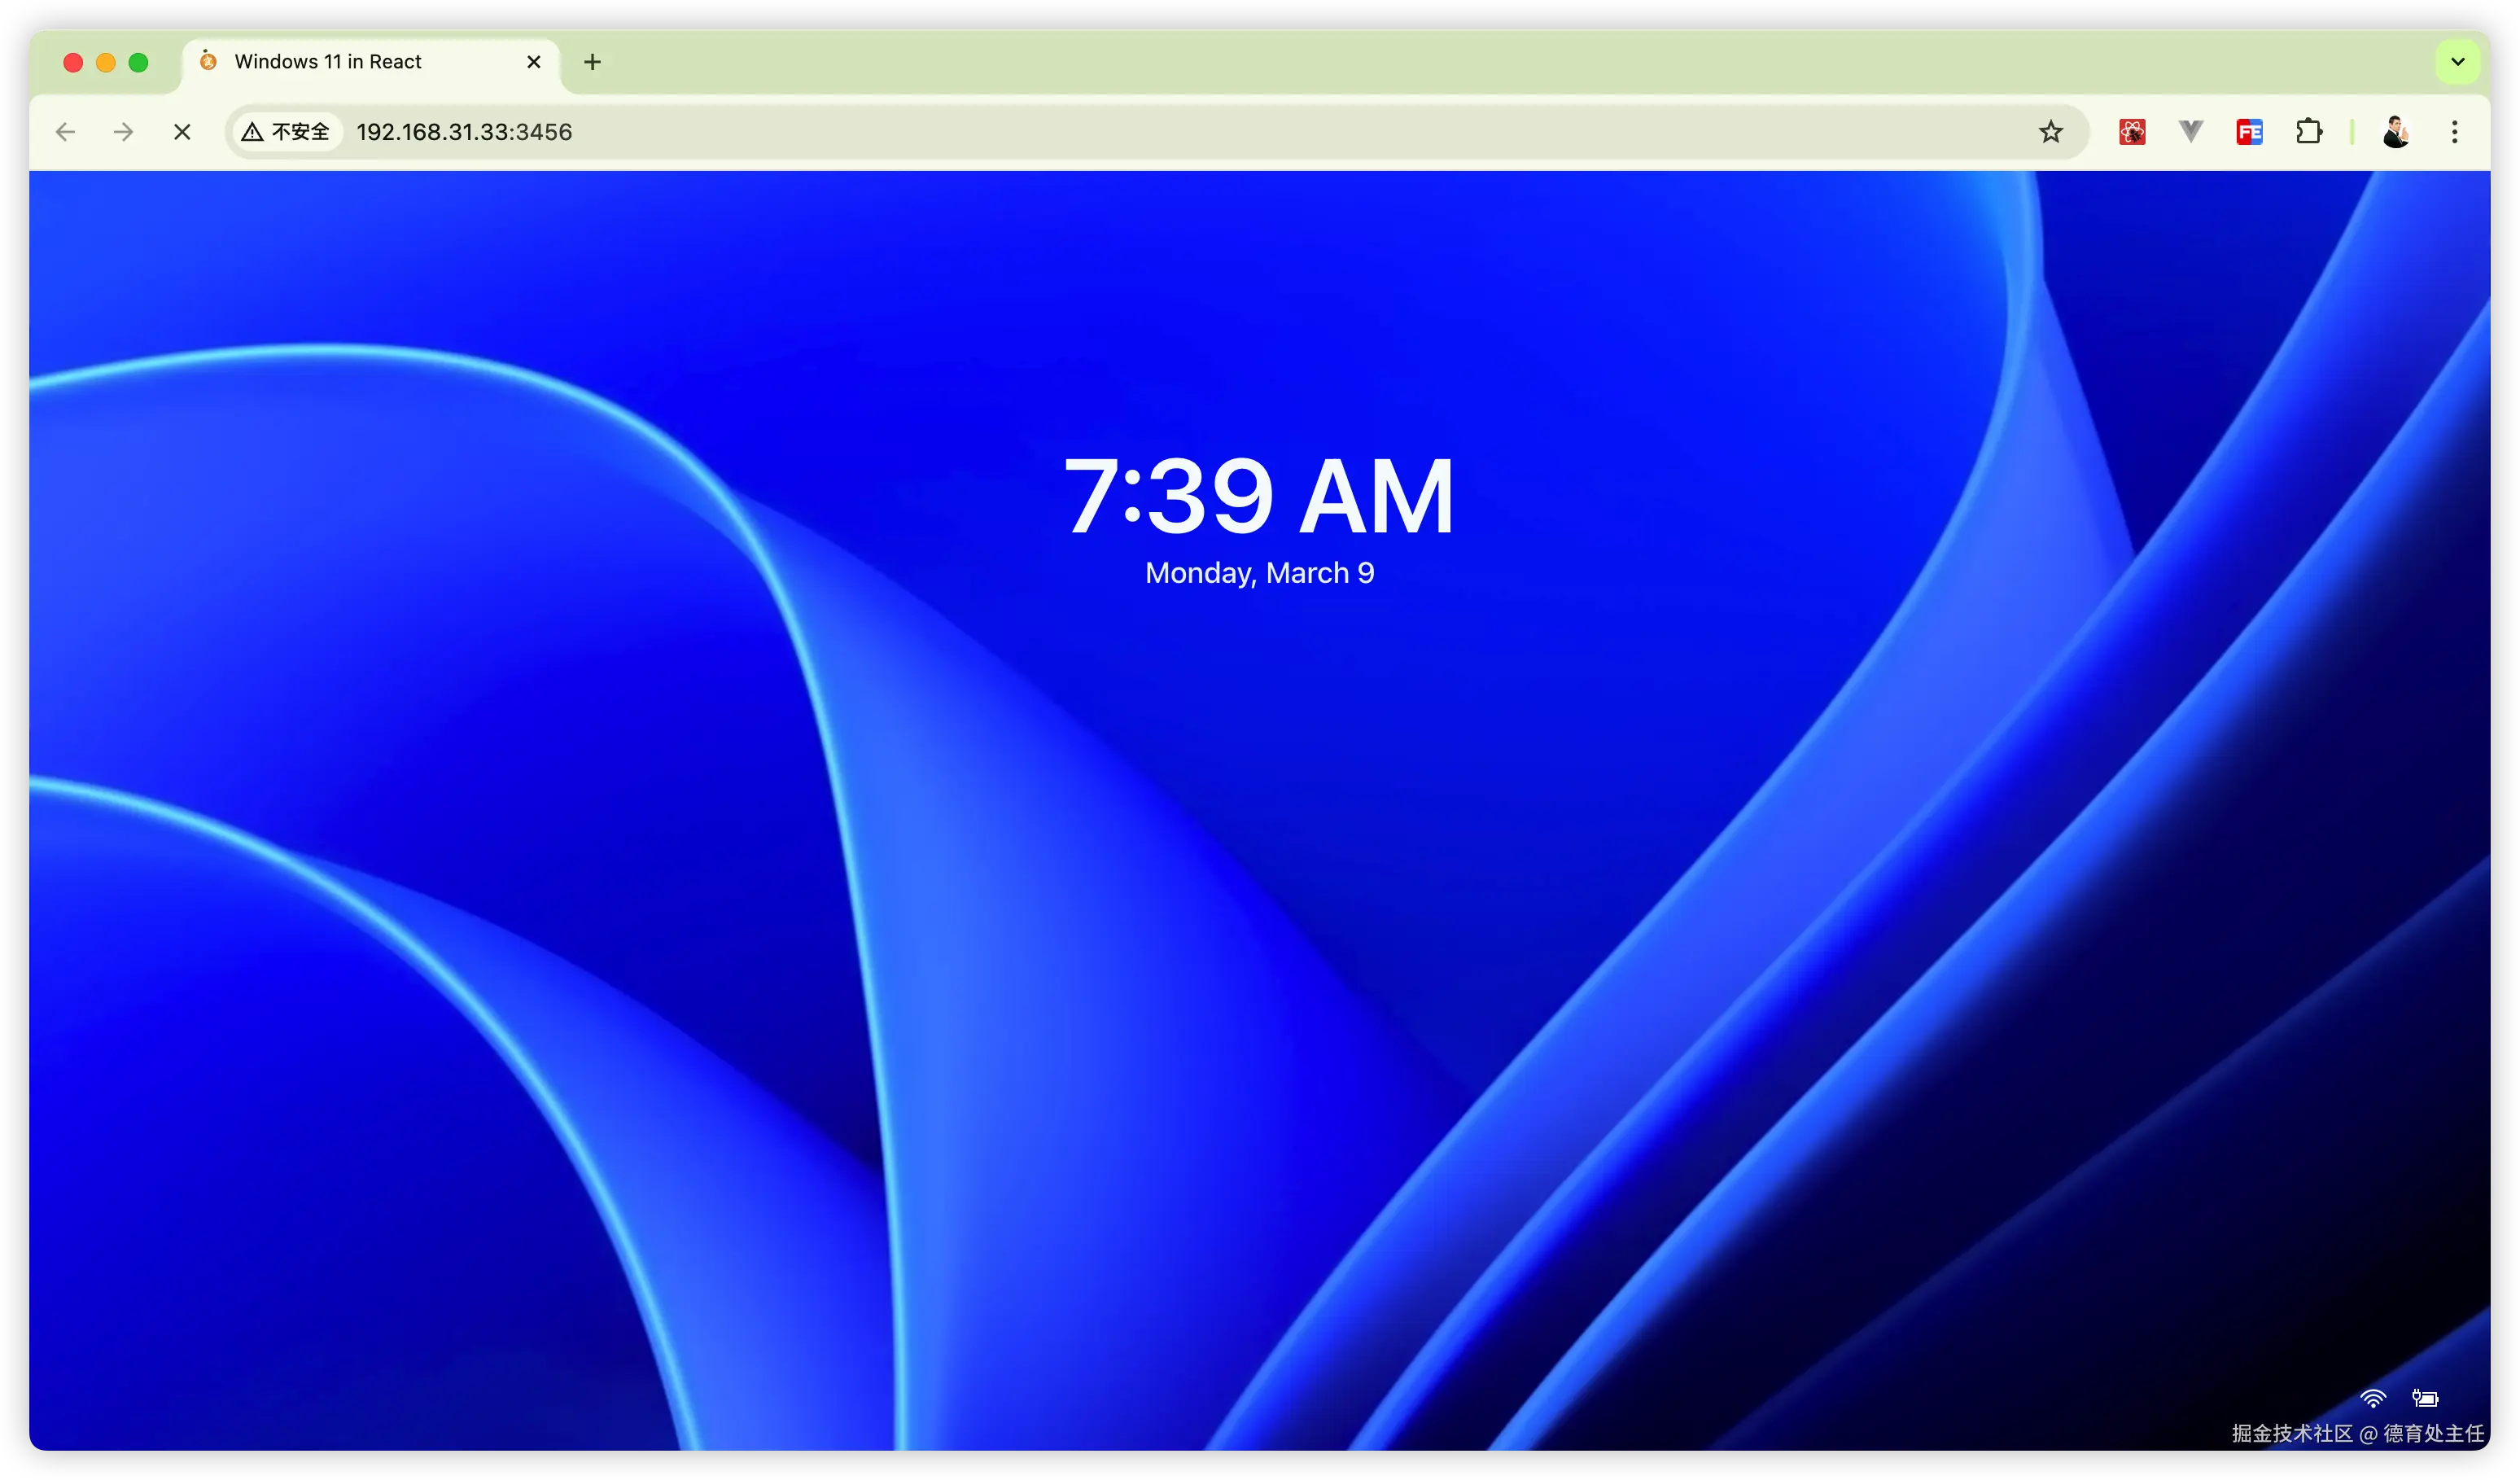The width and height of the screenshot is (2520, 1480).
Task: Open Chrome three-dot menu
Action: [2454, 132]
